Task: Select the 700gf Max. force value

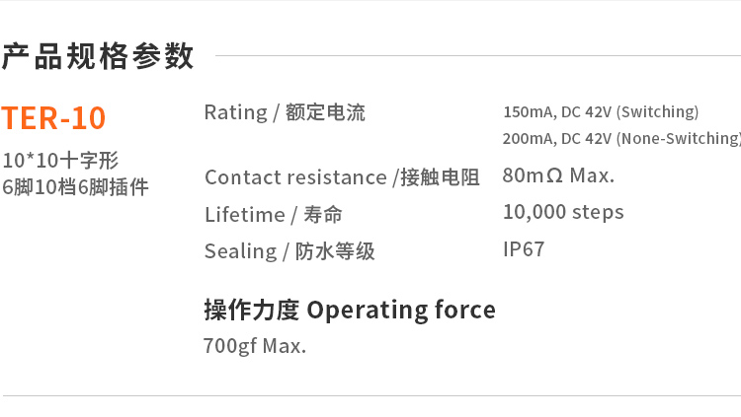Action: (x=255, y=346)
